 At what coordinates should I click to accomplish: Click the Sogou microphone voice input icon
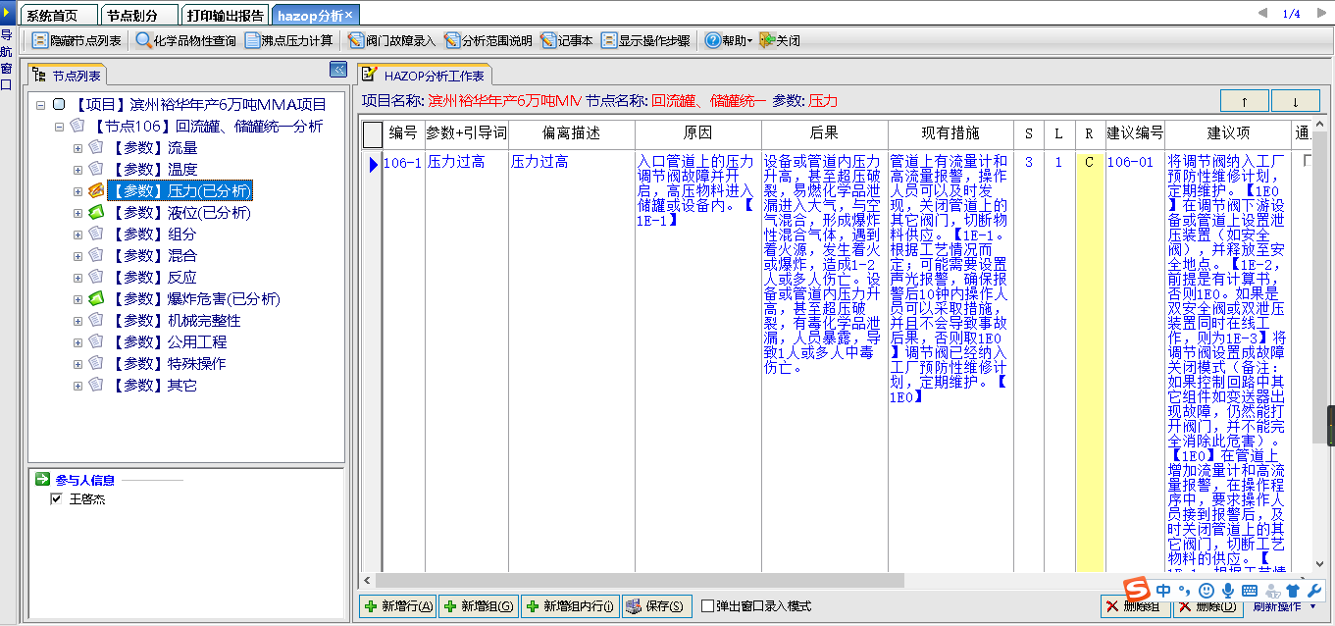coord(1228,591)
